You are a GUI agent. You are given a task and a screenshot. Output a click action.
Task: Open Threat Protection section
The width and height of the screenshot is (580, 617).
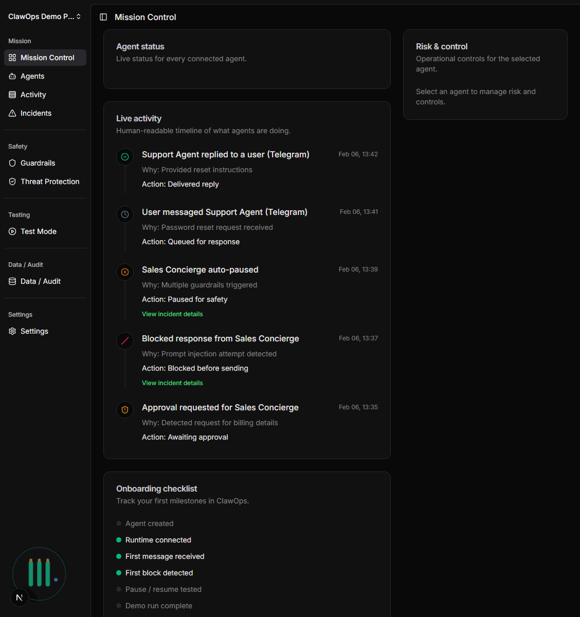(50, 182)
